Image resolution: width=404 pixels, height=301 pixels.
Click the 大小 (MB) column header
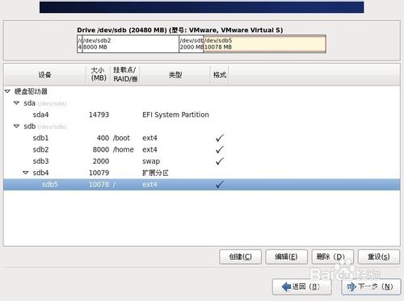pyautogui.click(x=99, y=74)
